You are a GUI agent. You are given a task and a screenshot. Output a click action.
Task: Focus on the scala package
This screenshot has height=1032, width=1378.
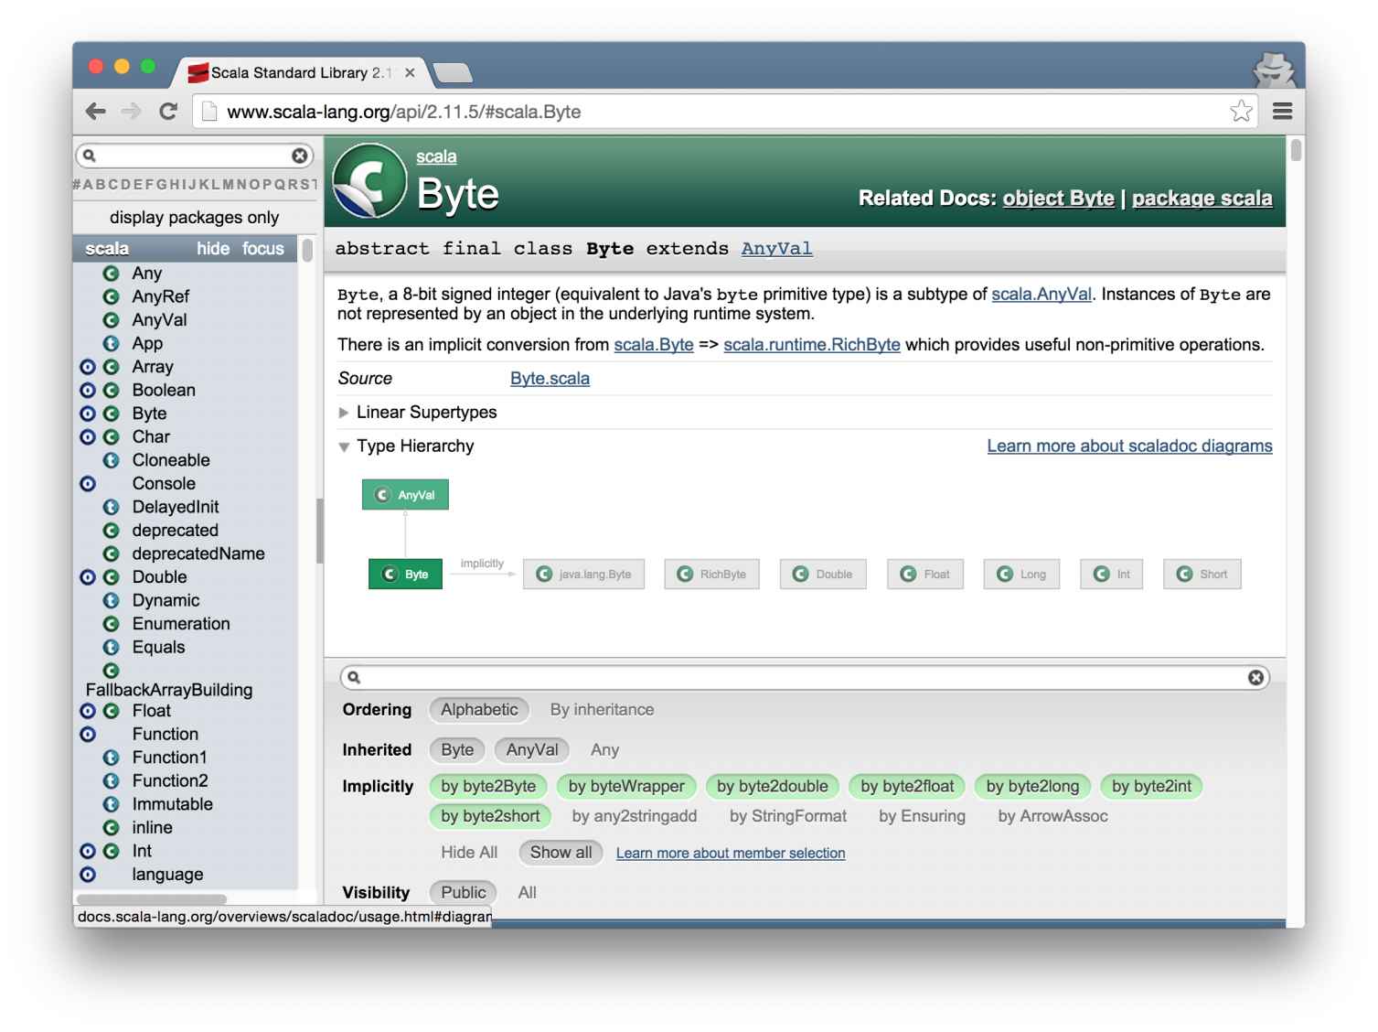click(x=263, y=249)
